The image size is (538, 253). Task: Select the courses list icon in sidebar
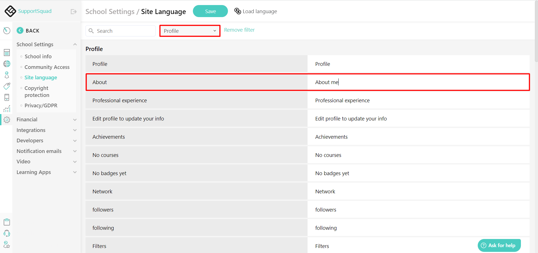(7, 52)
